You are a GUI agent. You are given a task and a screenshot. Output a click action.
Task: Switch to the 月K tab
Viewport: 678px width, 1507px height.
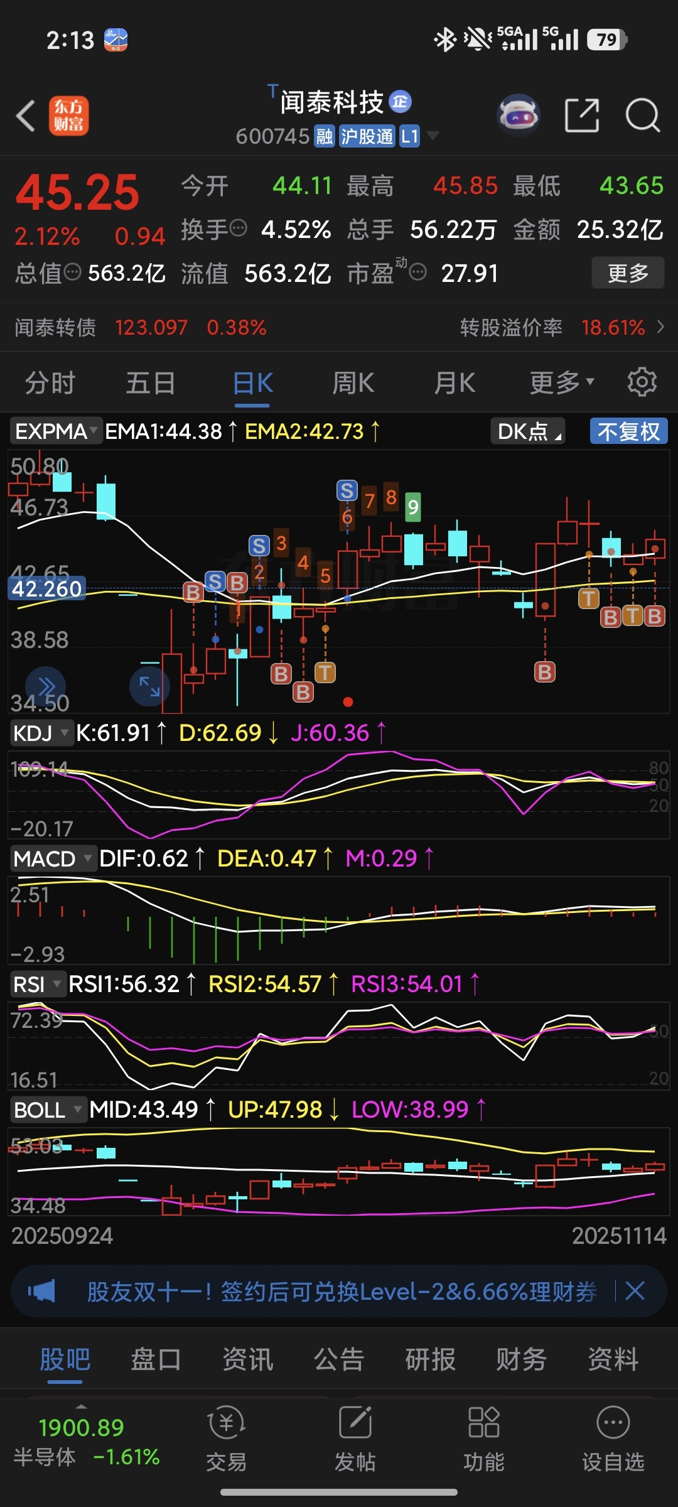[x=455, y=382]
